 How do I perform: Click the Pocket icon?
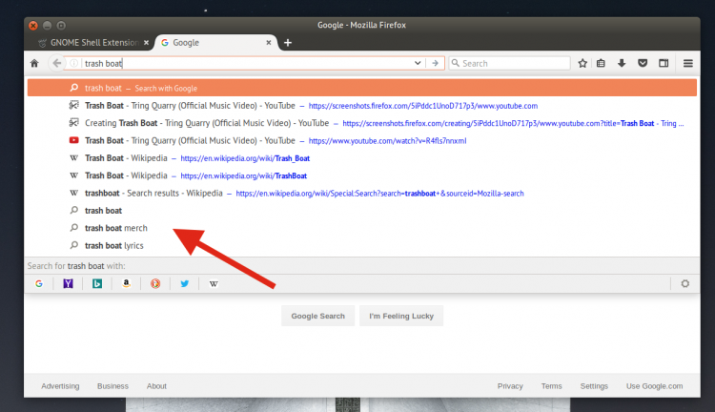point(643,63)
